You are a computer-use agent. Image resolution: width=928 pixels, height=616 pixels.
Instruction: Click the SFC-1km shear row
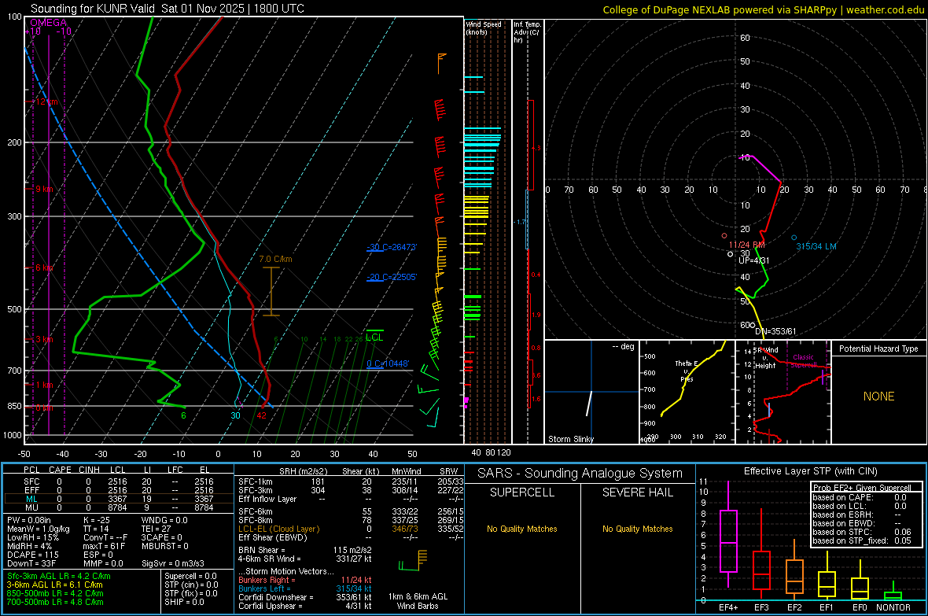(x=351, y=481)
